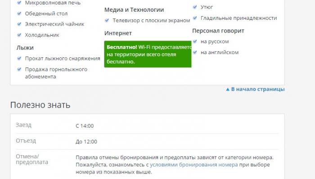Click checkmark icon next to Холодильник
Viewport: 315px width, 179px height.
19,35
